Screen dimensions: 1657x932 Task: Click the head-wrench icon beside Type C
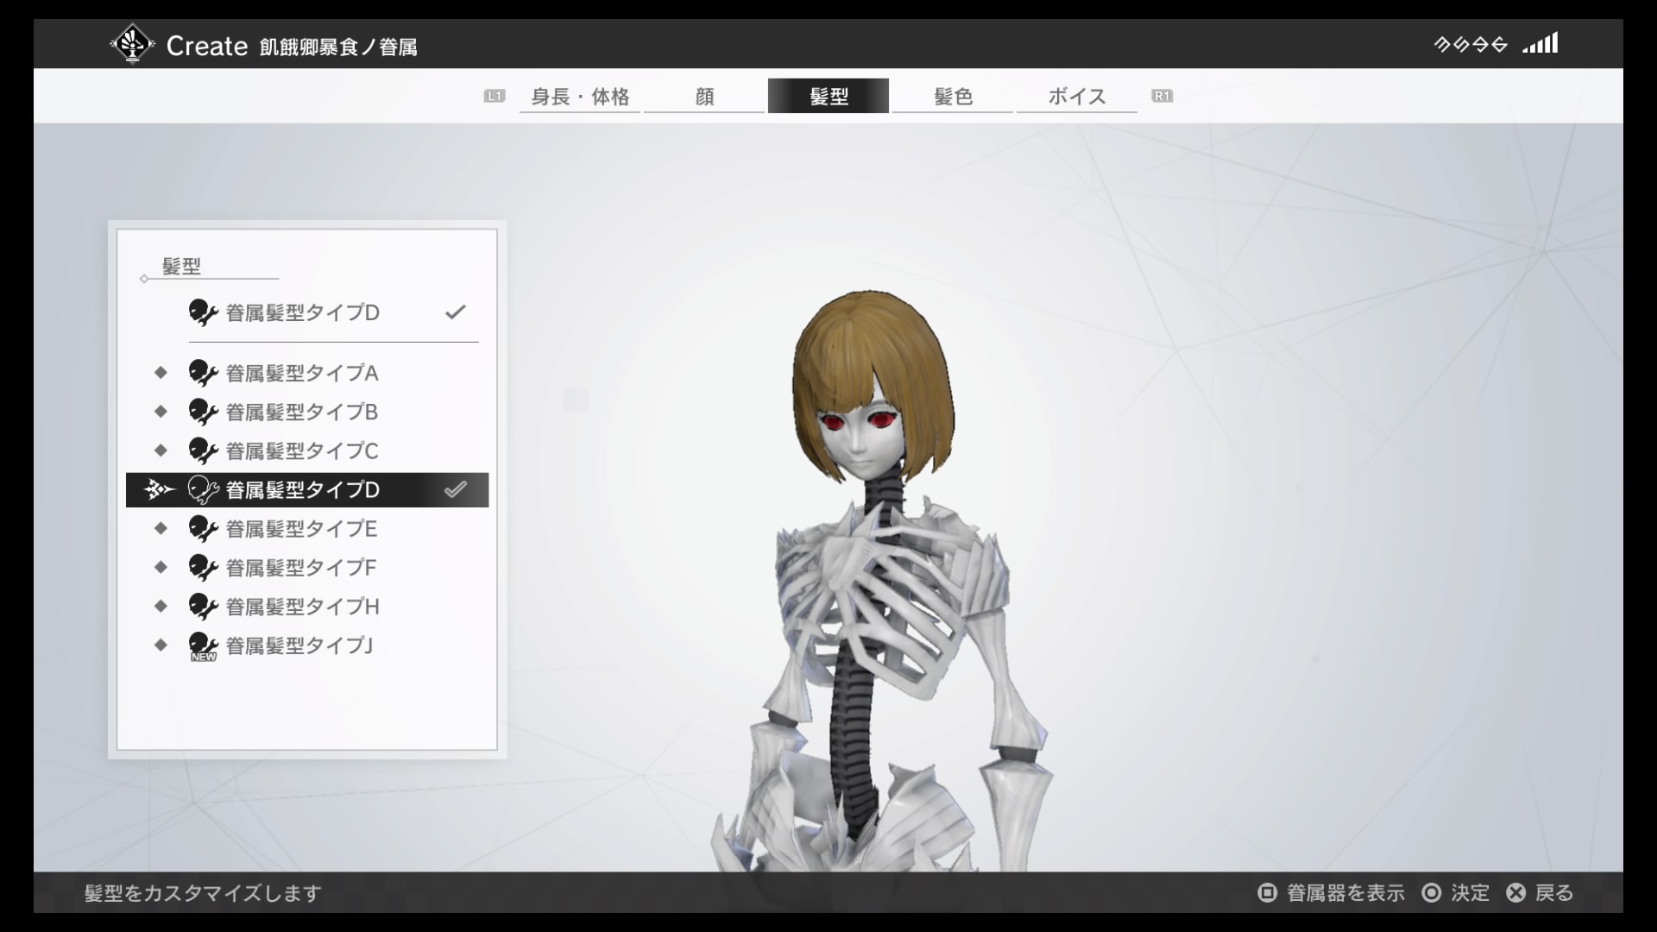pyautogui.click(x=202, y=450)
